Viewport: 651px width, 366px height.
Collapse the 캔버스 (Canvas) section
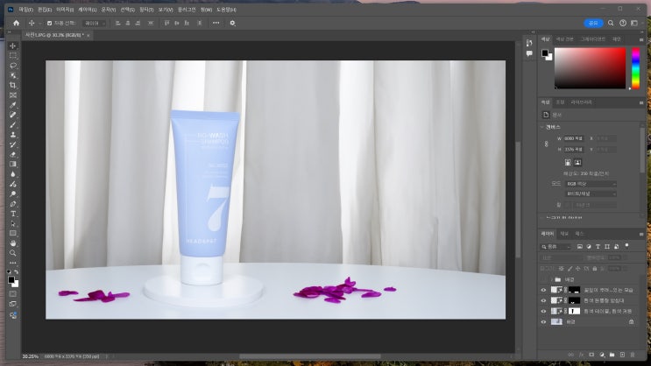click(x=542, y=127)
